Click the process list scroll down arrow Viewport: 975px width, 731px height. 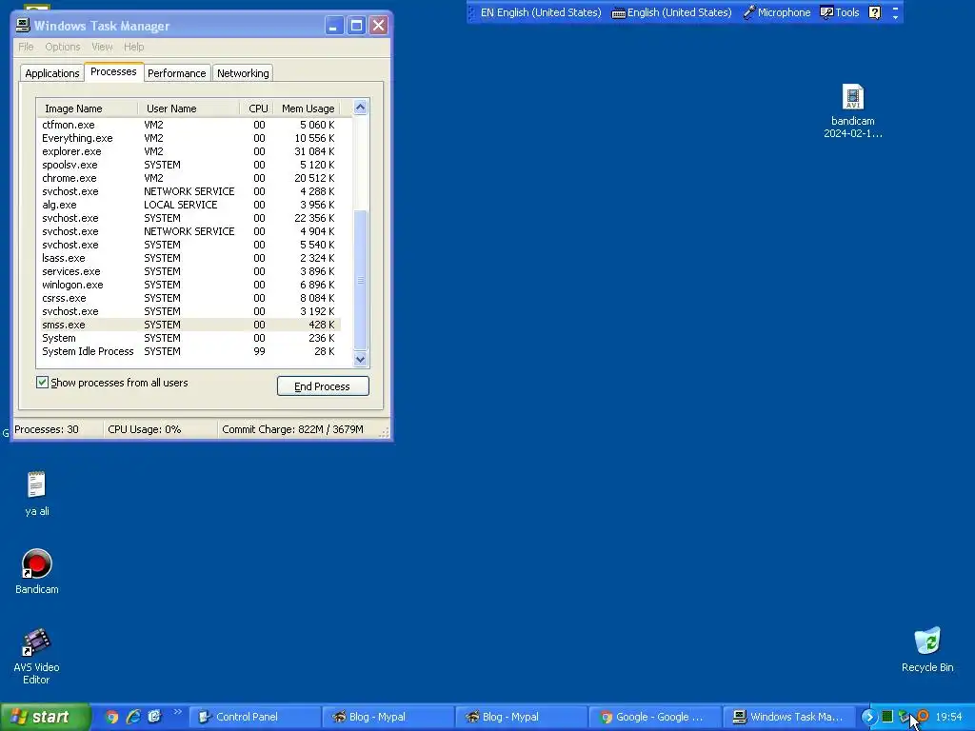click(360, 359)
